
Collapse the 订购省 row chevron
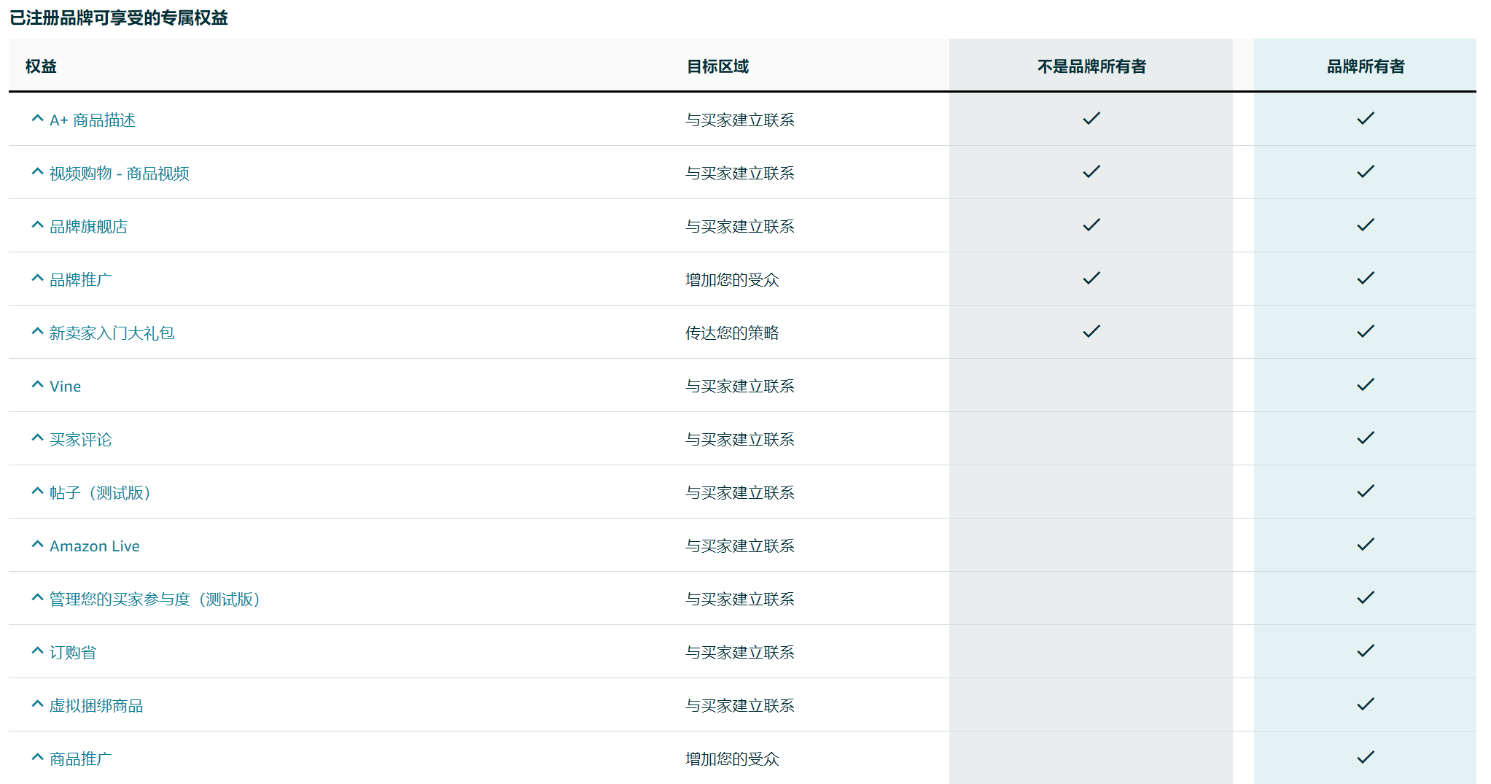tap(38, 651)
